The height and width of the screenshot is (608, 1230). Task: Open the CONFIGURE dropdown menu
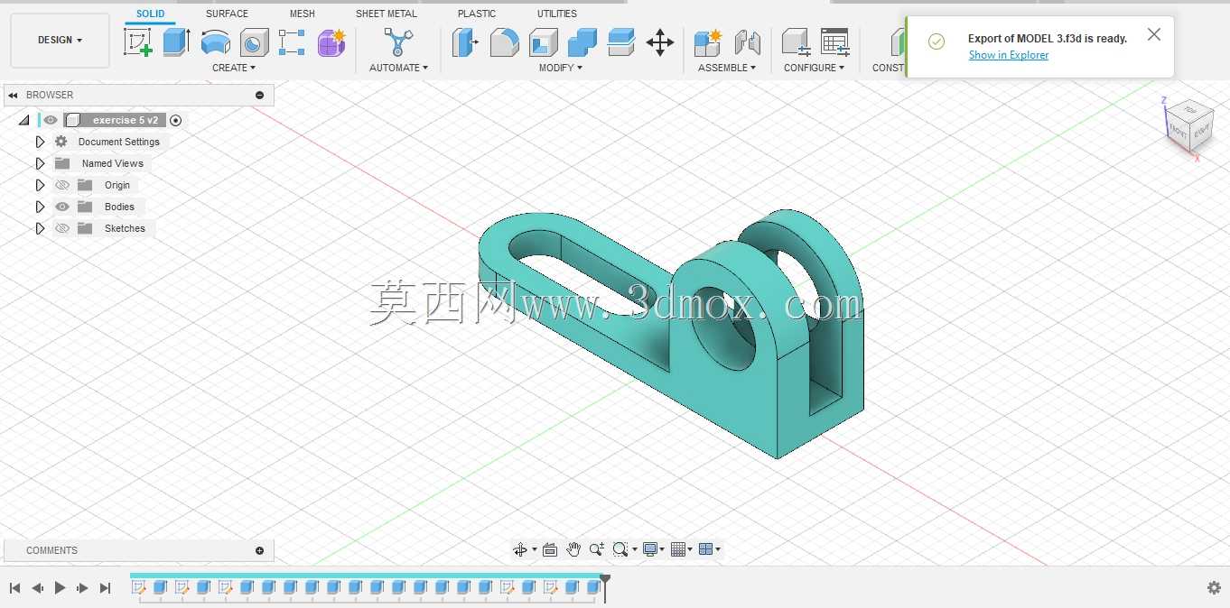pyautogui.click(x=814, y=68)
